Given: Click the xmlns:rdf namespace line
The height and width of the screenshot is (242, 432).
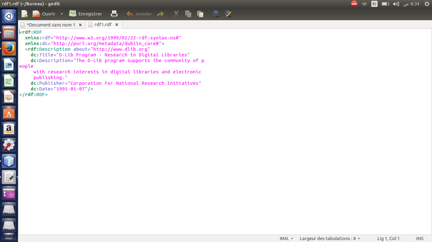Looking at the screenshot, I should pyautogui.click(x=103, y=38).
